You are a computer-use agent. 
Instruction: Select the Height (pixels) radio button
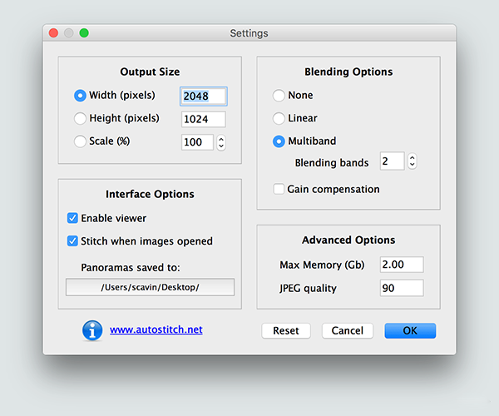tap(80, 118)
